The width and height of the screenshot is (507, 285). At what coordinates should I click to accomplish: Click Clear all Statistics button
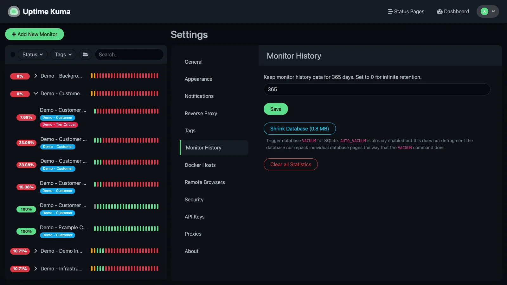pyautogui.click(x=291, y=164)
